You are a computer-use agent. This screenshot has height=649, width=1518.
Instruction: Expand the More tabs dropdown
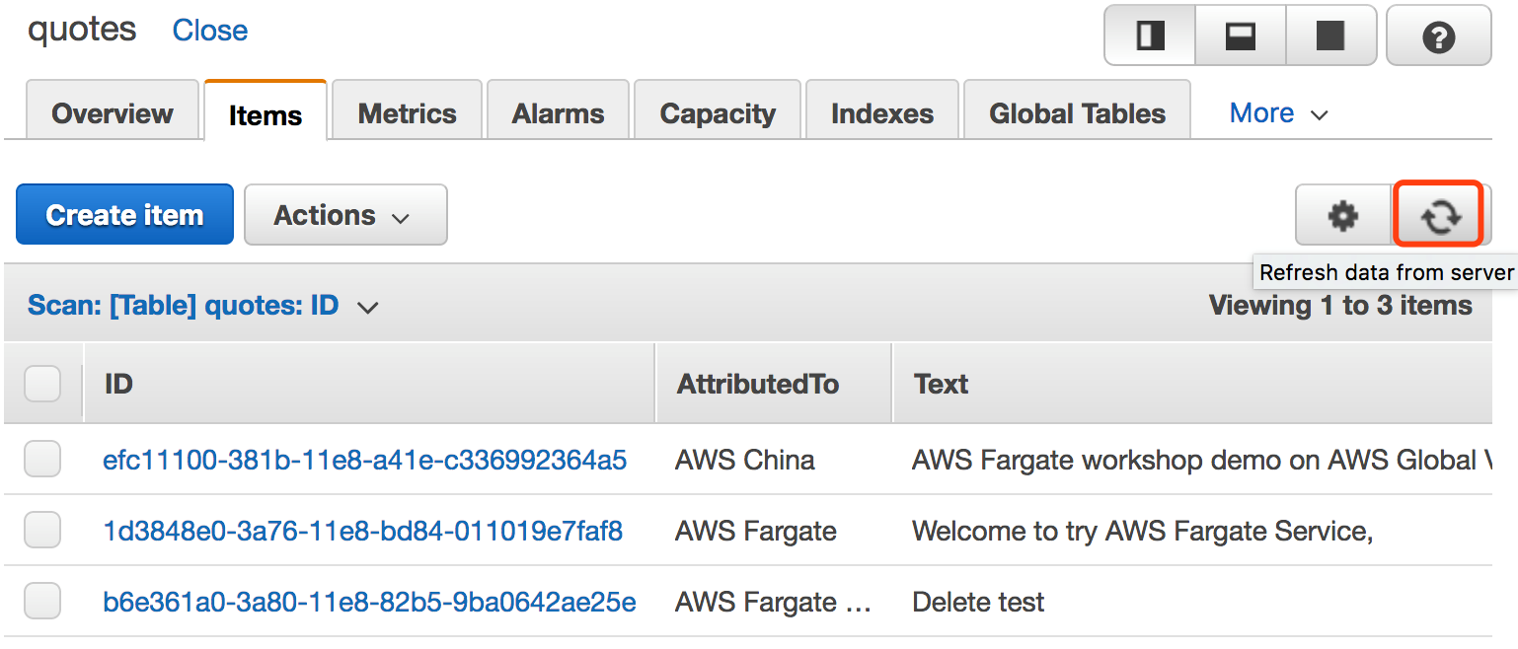[1278, 113]
